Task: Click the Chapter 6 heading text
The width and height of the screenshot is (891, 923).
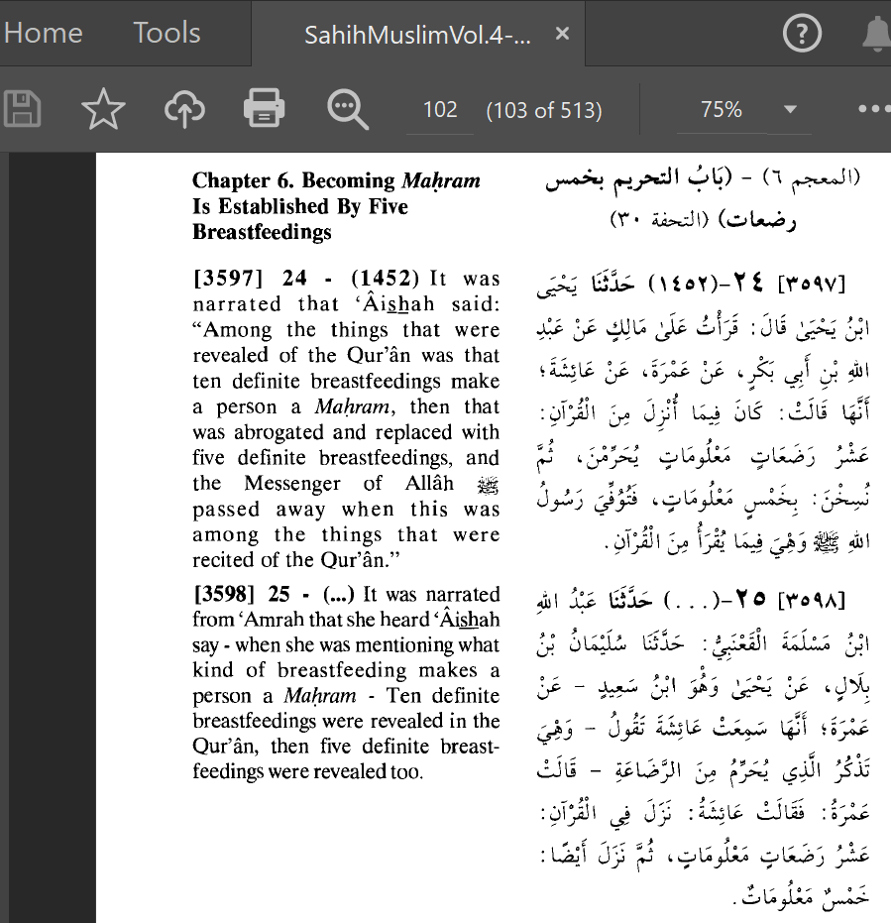Action: click(336, 206)
